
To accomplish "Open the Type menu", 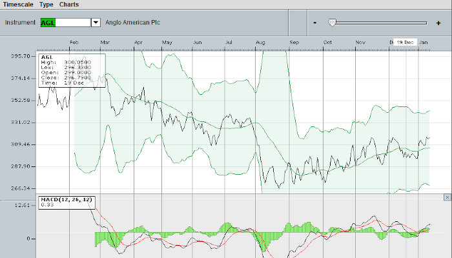I will pos(46,5).
